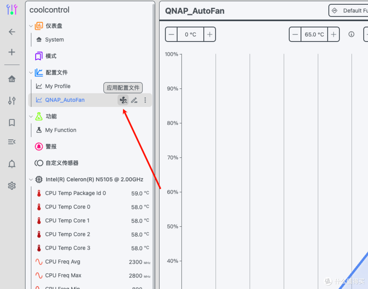Click the bell alerts icon in sidebar
368x289 pixels.
point(12,164)
